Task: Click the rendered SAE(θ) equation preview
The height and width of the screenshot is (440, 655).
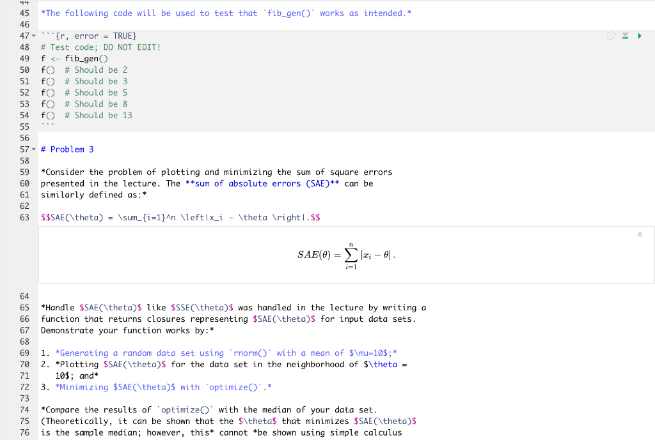Action: click(345, 255)
